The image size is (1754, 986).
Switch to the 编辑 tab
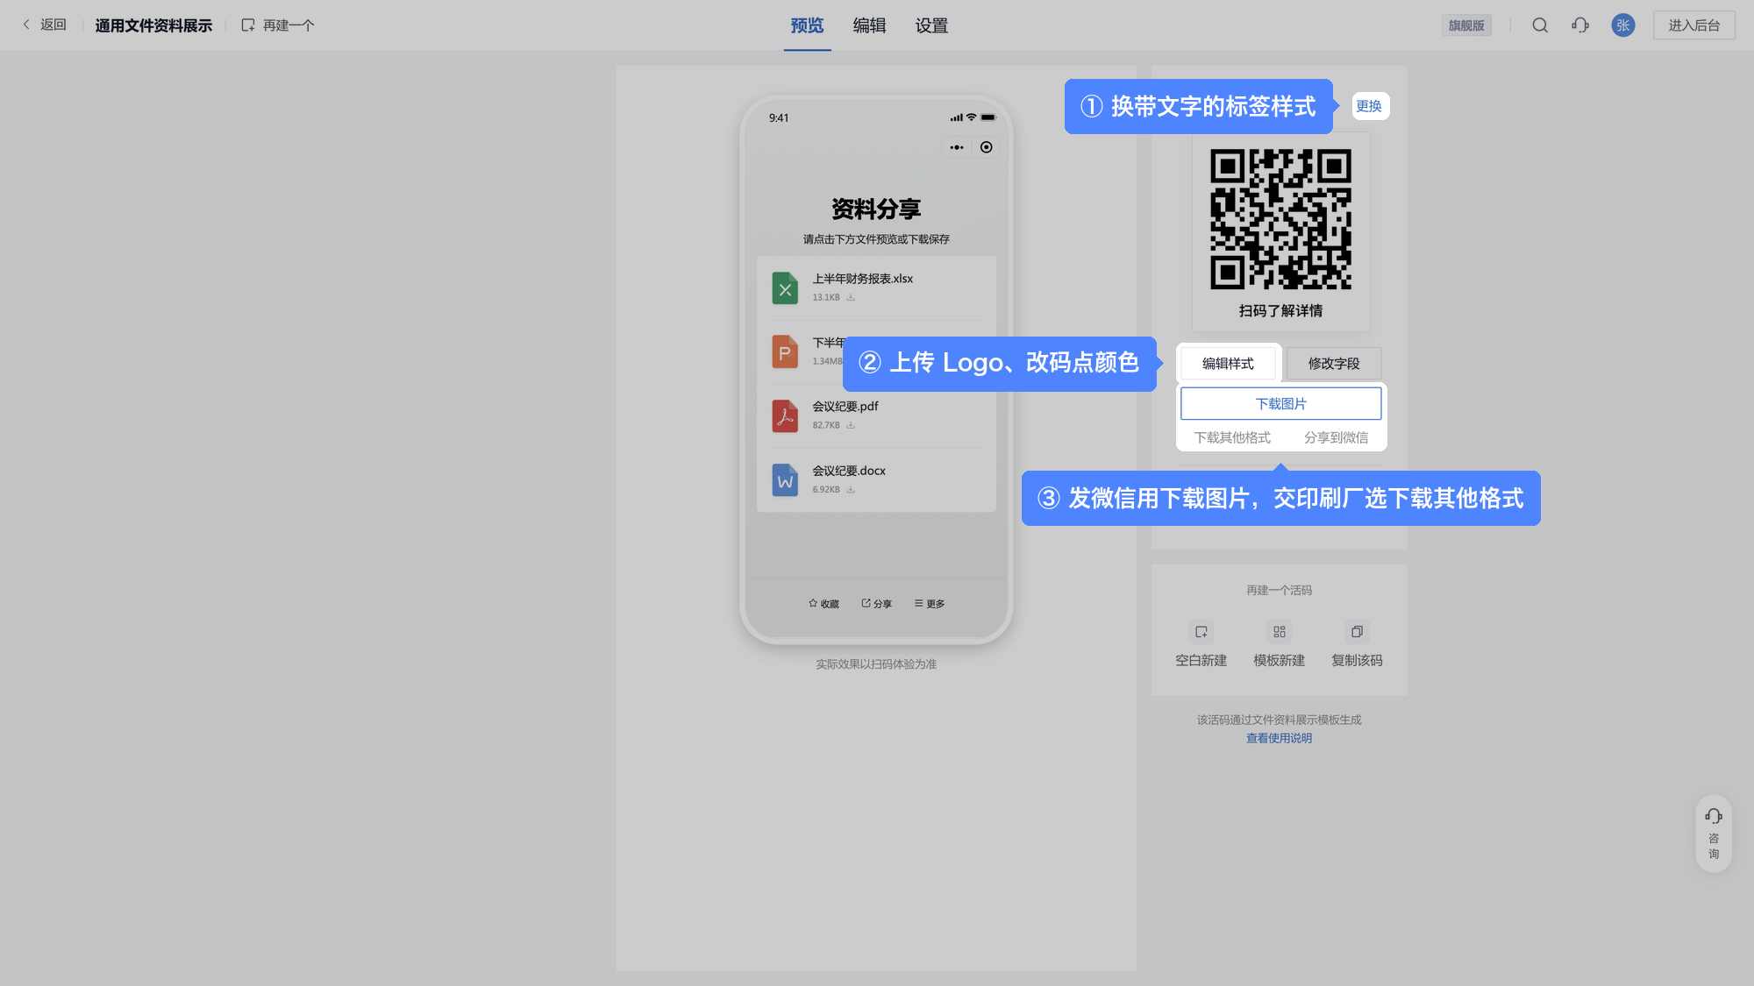point(869,25)
